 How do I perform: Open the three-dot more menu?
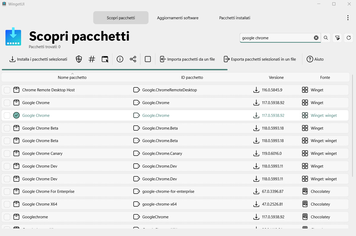click(x=348, y=18)
